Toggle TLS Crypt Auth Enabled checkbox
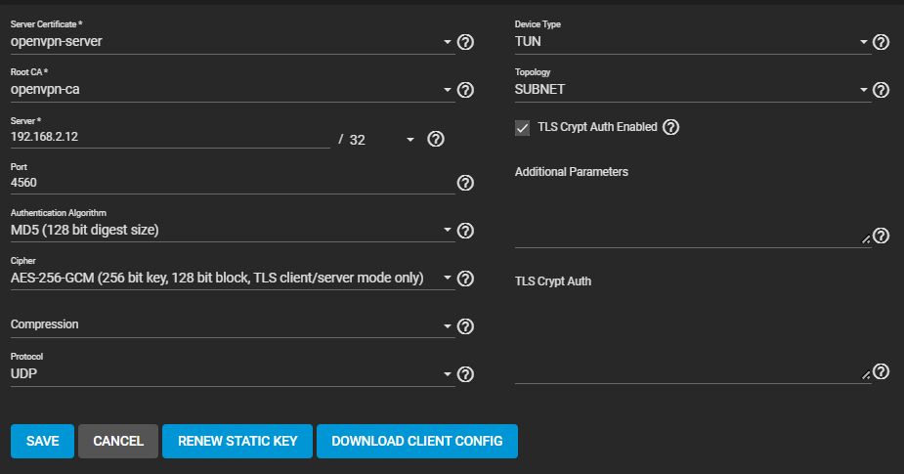 pos(523,128)
